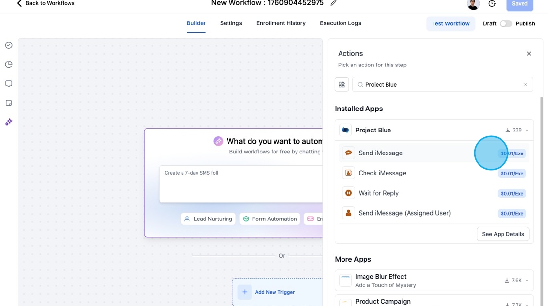Select the Lead Nurturing suggestion chip
Viewport: 548px width, 306px height.
click(x=208, y=219)
